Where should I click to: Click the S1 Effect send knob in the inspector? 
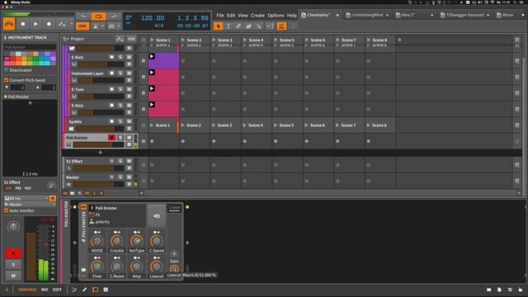coord(51,185)
